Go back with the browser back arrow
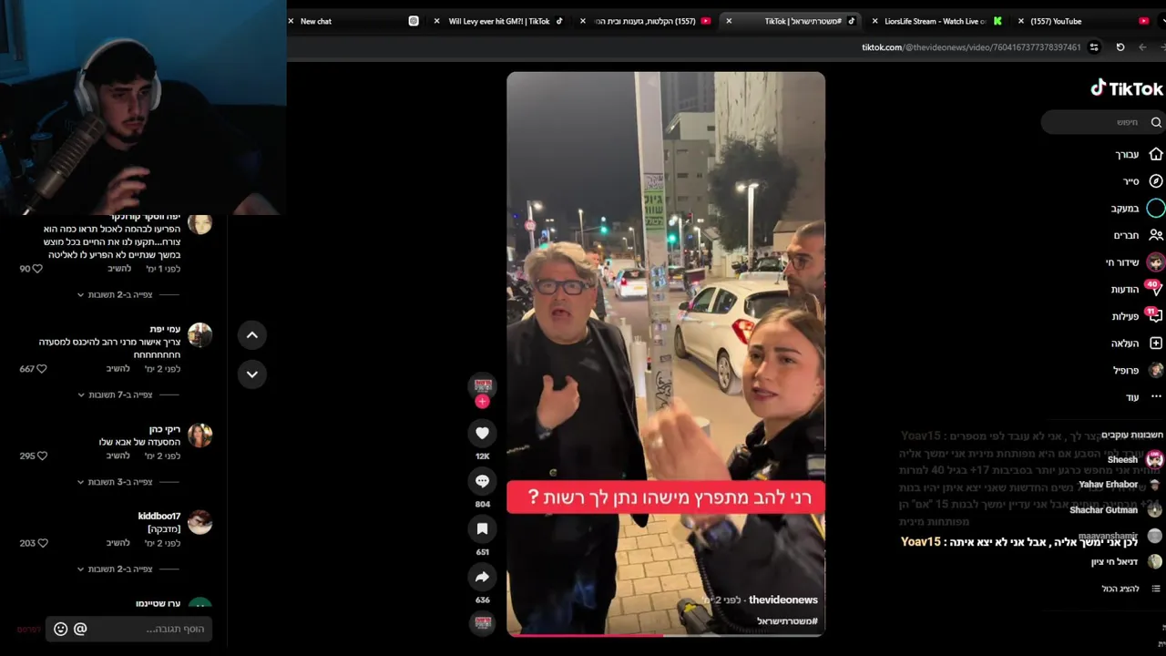The height and width of the screenshot is (656, 1166). [1142, 47]
